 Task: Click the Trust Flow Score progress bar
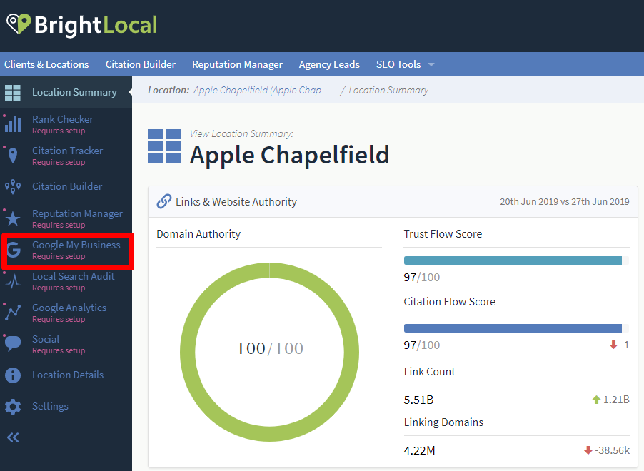click(x=516, y=260)
